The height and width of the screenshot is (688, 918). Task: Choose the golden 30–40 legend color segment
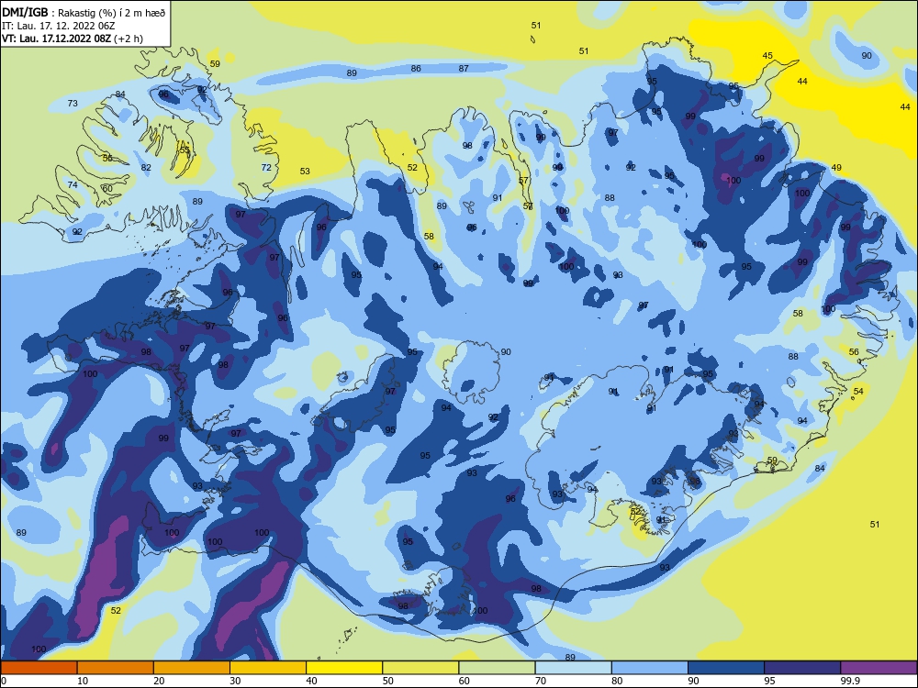coord(268,668)
